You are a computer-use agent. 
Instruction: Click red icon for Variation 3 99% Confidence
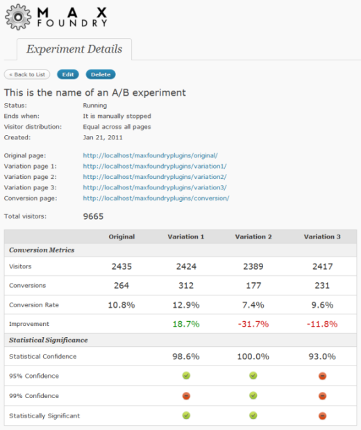pos(322,396)
